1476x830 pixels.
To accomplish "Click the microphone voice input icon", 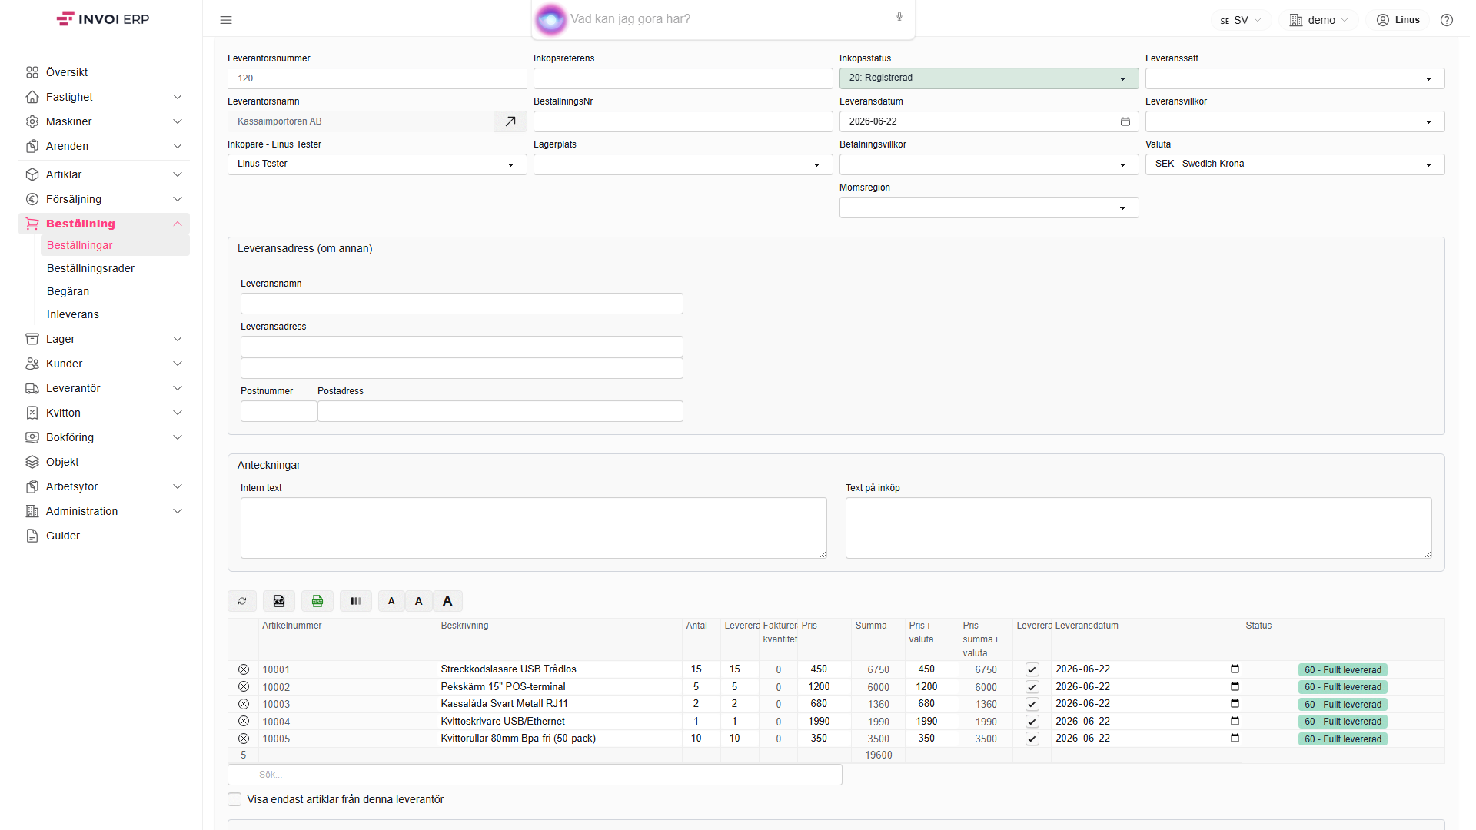I will pos(899,17).
